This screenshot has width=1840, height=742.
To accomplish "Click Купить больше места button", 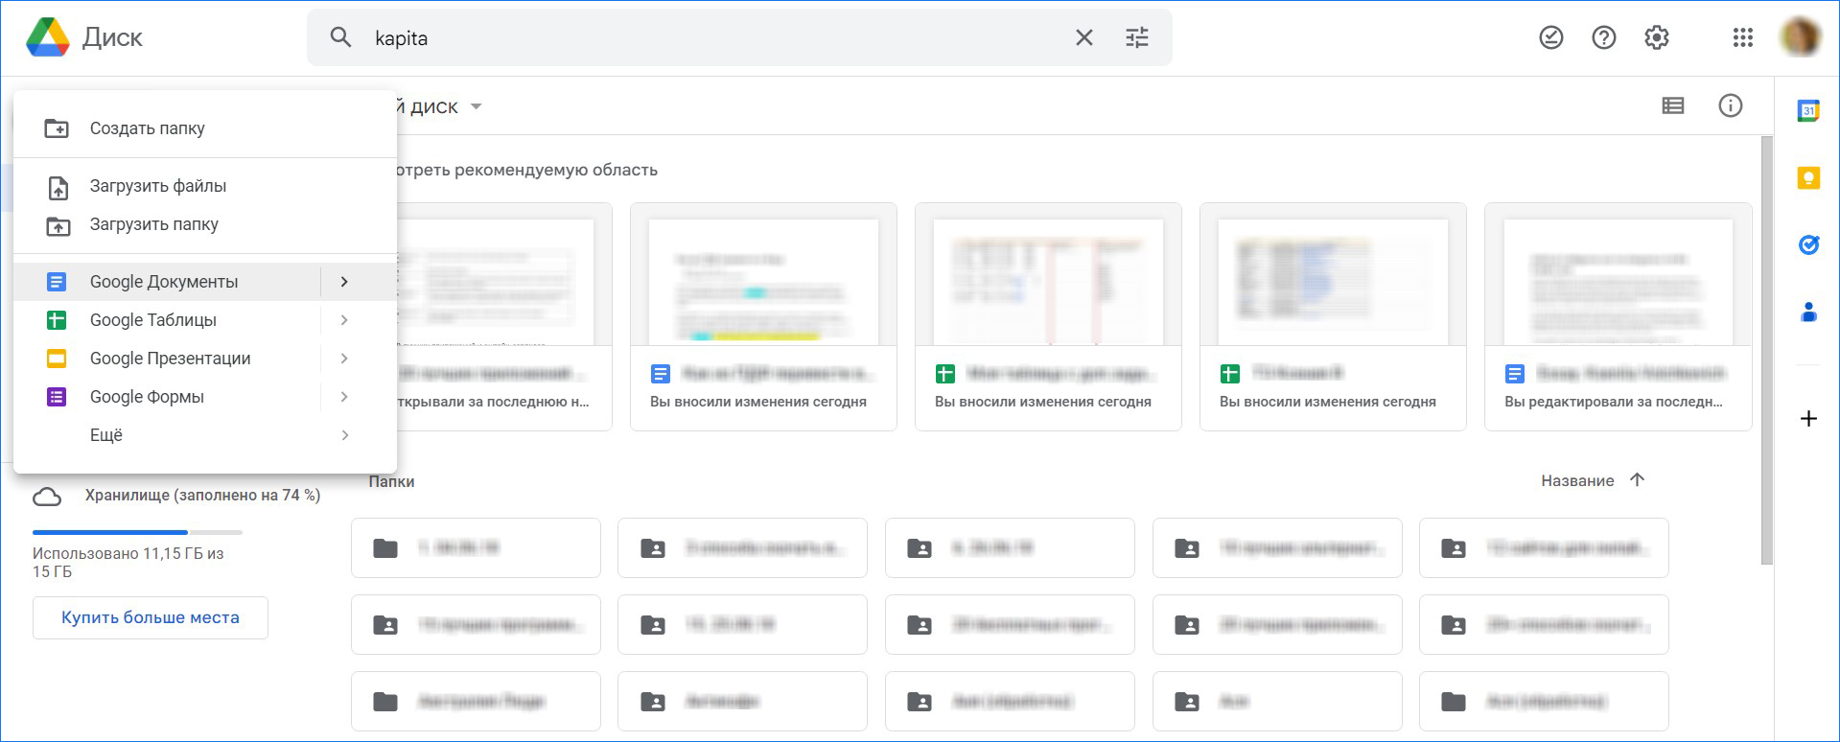I will [151, 617].
